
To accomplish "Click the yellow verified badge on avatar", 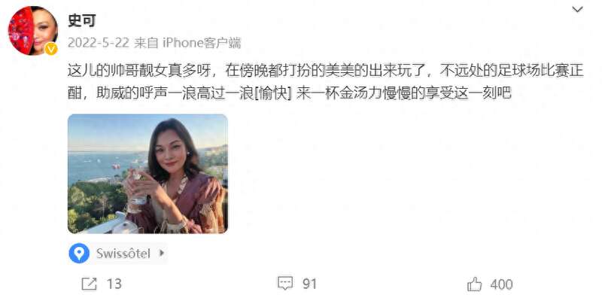I will (50, 49).
